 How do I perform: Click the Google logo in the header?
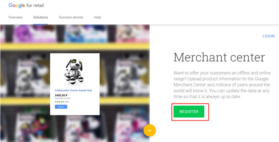17,5
